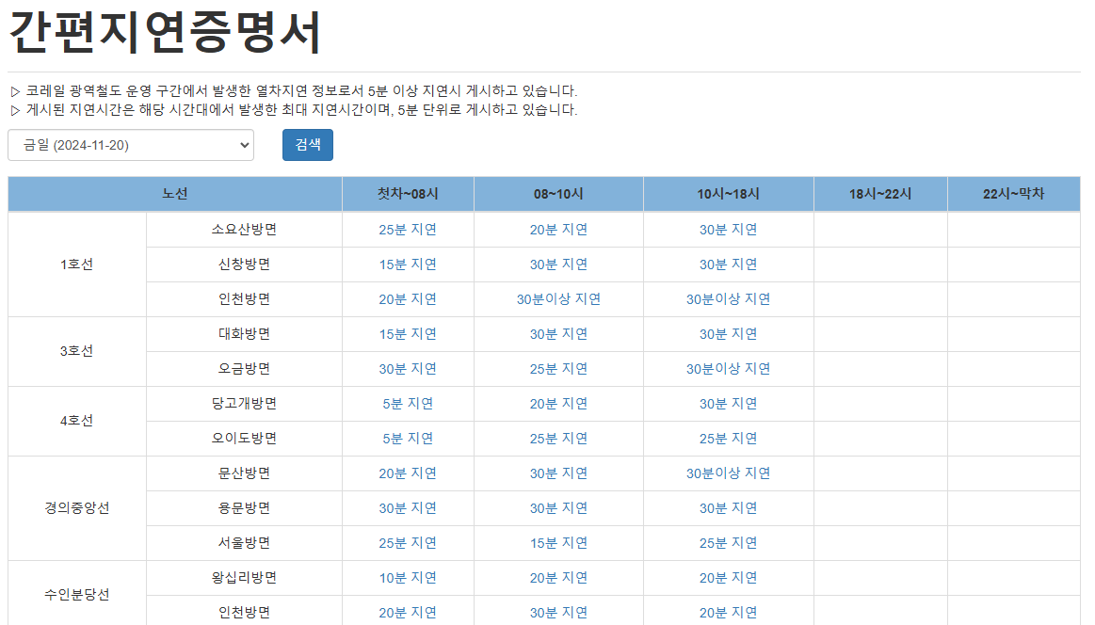Click the 왕십리방면 direction cell
1095x625 pixels.
(x=245, y=578)
